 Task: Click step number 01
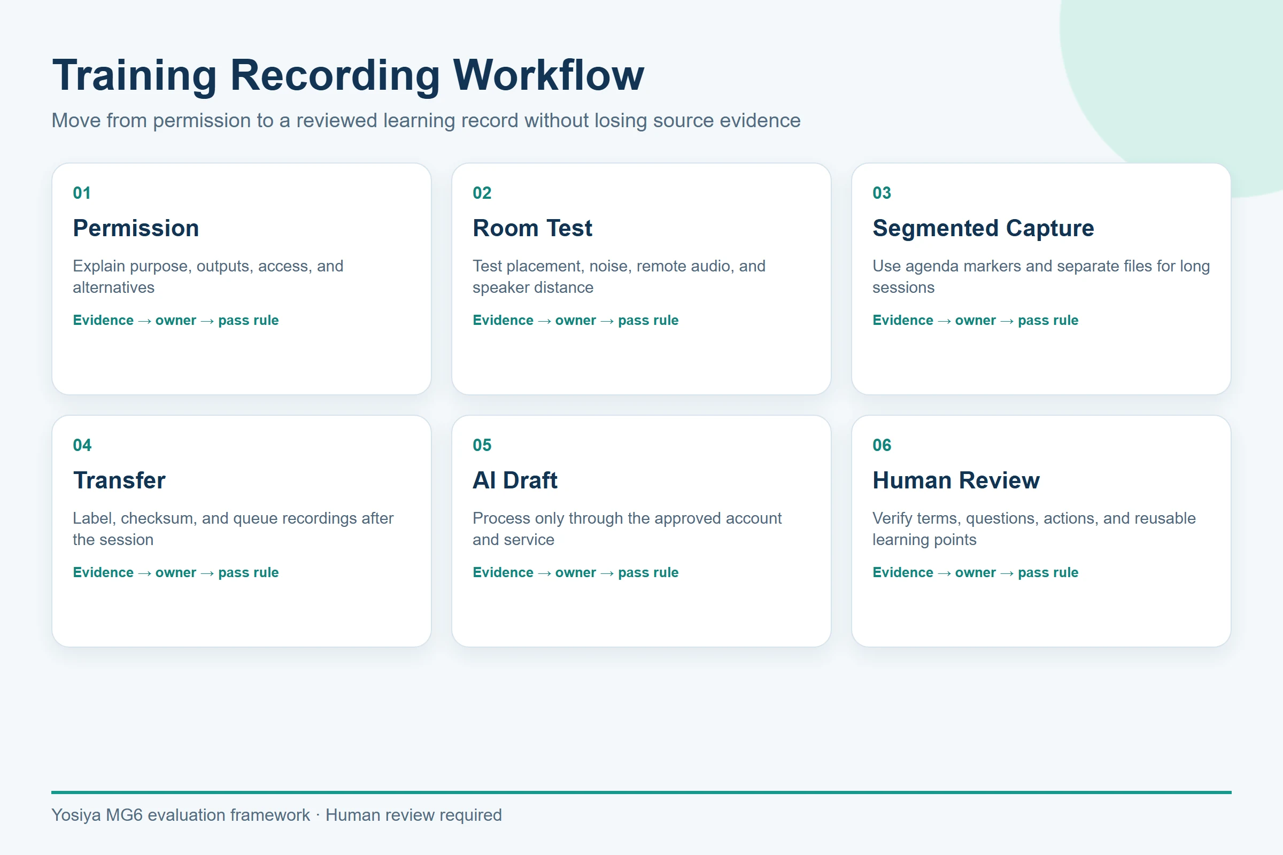[x=82, y=193]
